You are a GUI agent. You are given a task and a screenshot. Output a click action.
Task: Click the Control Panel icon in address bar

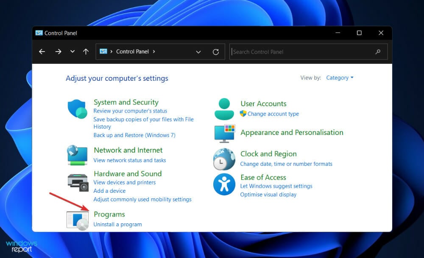pyautogui.click(x=103, y=51)
